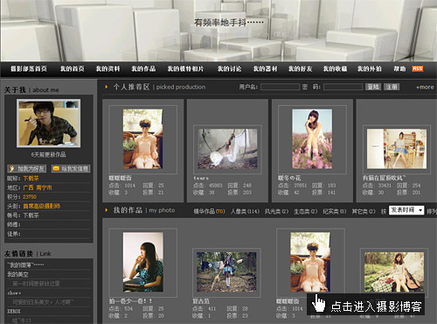
Task: Select the 风光类(2) category tab
Action: point(276,211)
